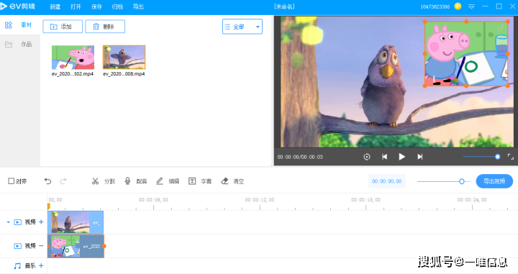Collapse the first video track arrow
This screenshot has width=518, height=274.
point(8,222)
